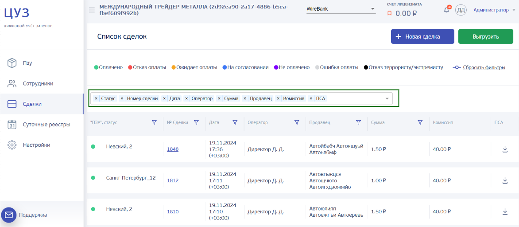Screen dimensions: 519x227
Task: Open deal number 1812
Action: pos(173,180)
